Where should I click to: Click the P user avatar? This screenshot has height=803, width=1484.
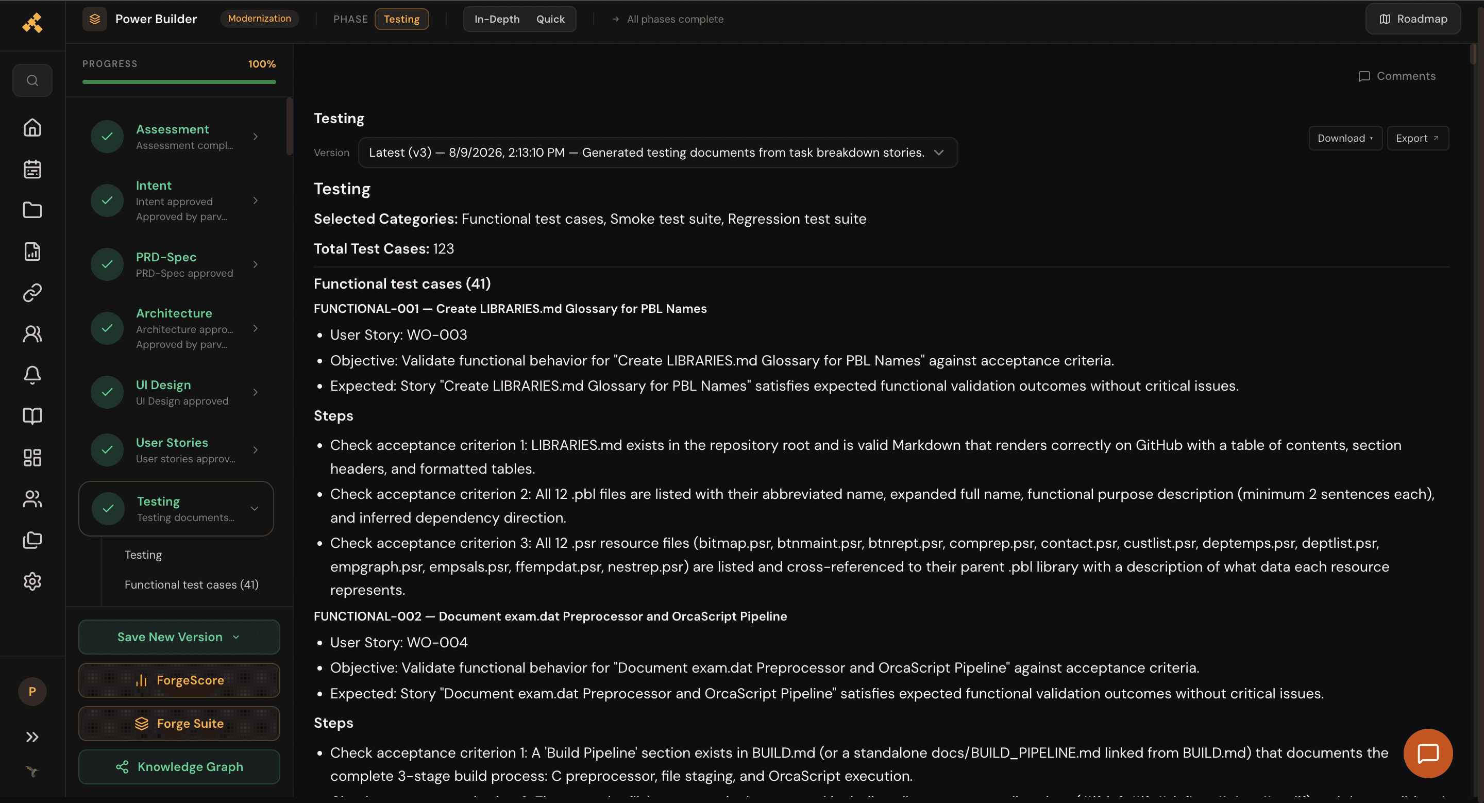click(32, 691)
